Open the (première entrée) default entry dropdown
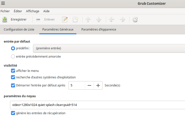Screen dimensions: 185x123 click(109, 48)
